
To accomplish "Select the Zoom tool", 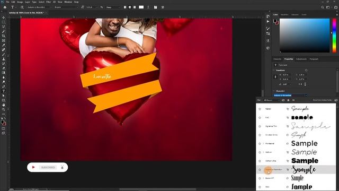I will [4, 109].
